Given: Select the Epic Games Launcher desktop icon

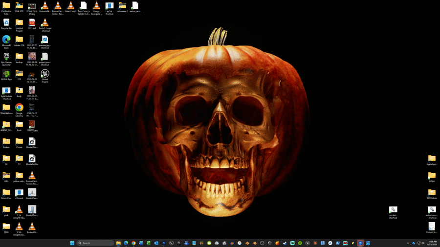Looking at the screenshot, I should [x=6, y=59].
